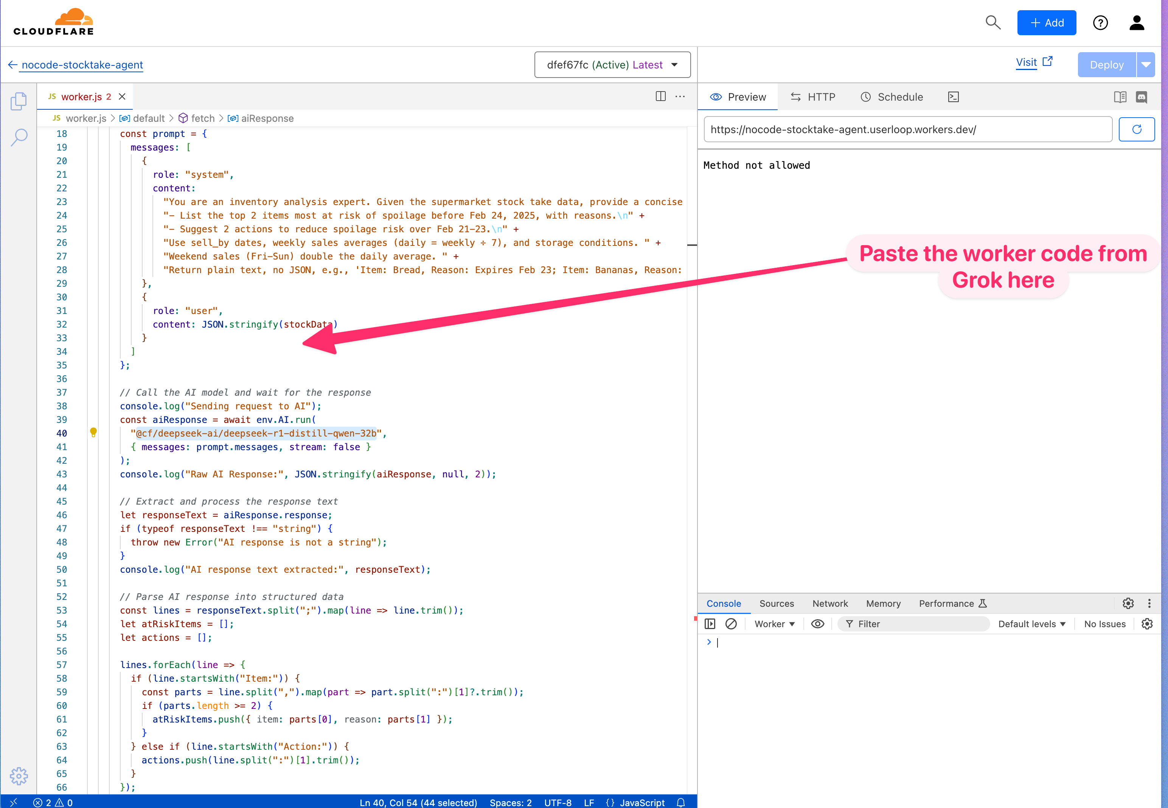Change the LF line ending

coord(589,802)
